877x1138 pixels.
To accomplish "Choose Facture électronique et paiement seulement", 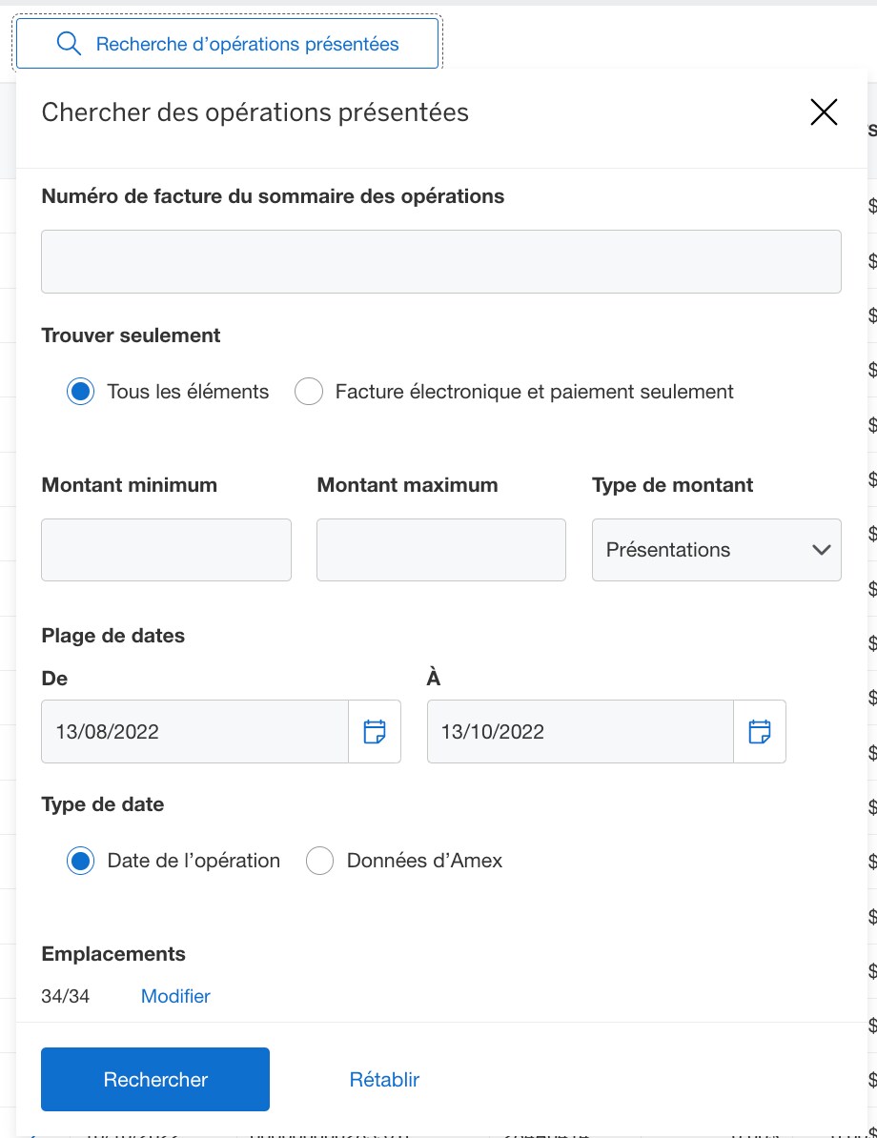I will click(309, 391).
